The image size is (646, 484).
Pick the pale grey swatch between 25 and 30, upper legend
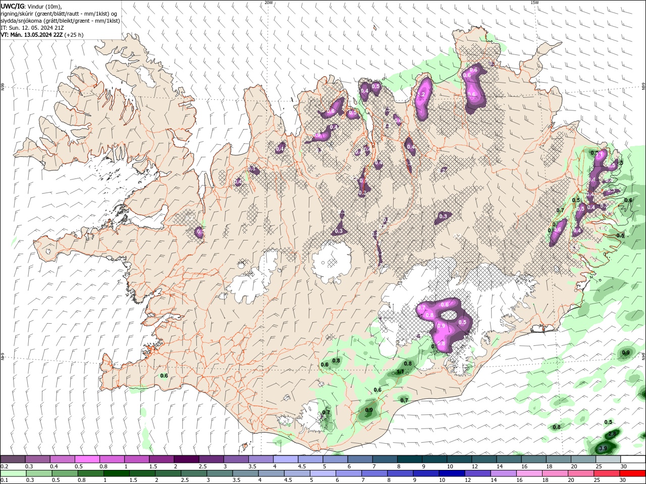tap(608, 459)
